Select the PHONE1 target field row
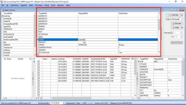 click(98, 27)
